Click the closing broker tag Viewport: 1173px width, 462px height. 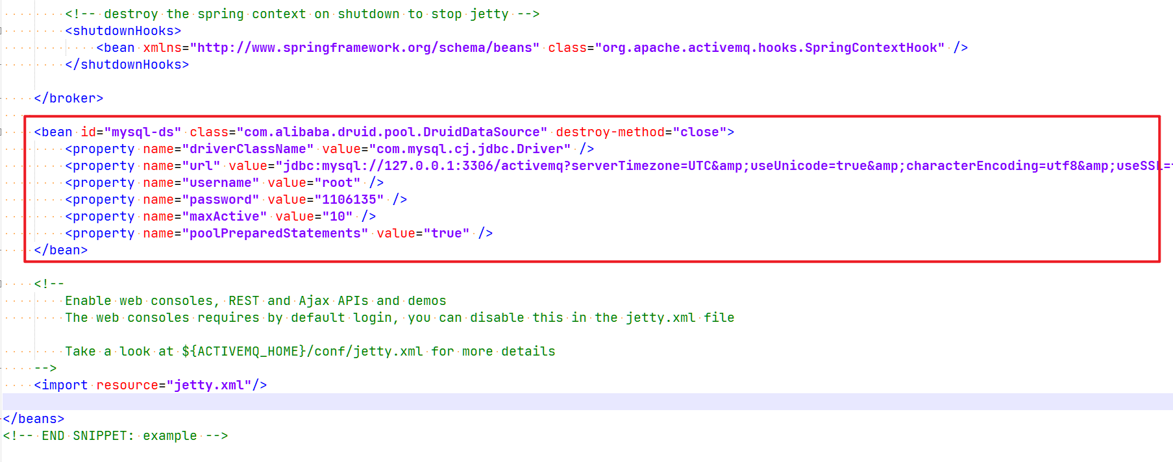pos(68,99)
